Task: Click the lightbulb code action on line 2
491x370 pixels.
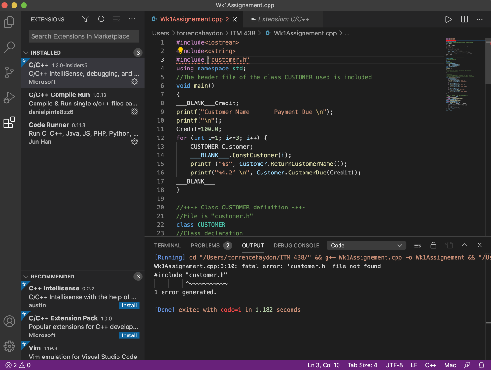Action: (x=181, y=51)
